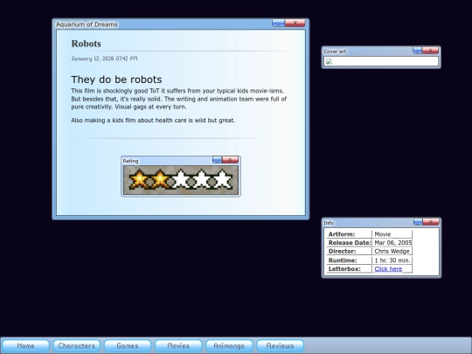This screenshot has width=472, height=354.
Task: Open the Reviews section
Action: 280,345
